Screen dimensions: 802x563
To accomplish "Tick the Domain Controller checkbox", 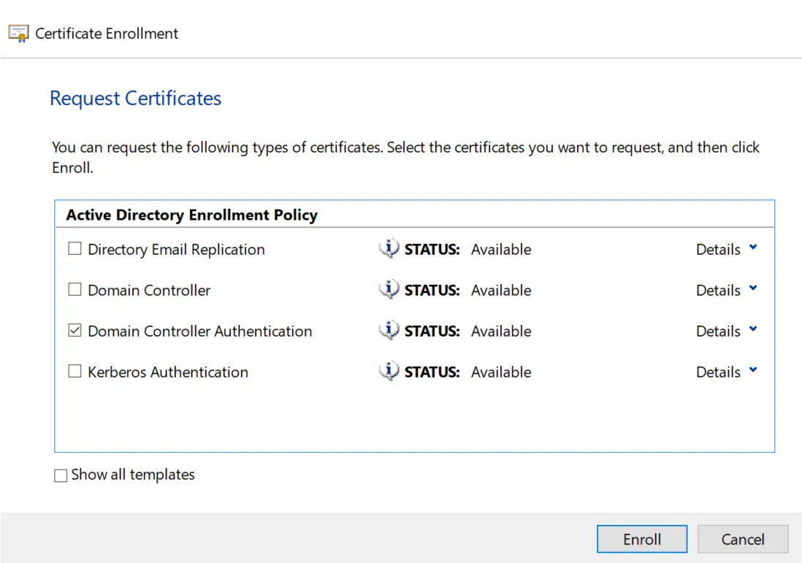I will point(75,289).
